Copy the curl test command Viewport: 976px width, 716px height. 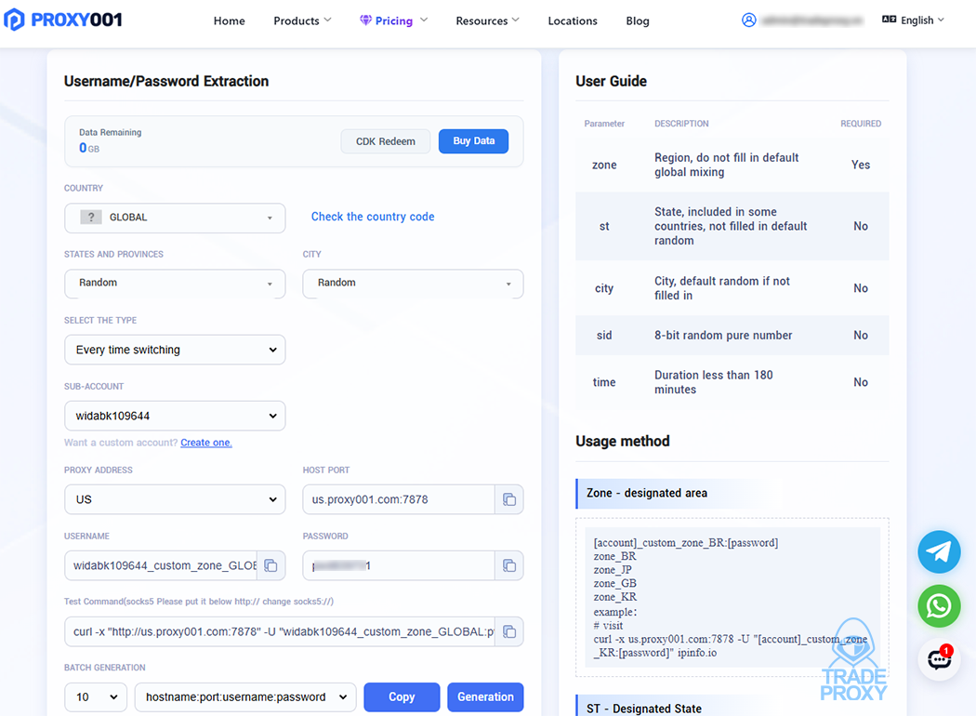509,632
